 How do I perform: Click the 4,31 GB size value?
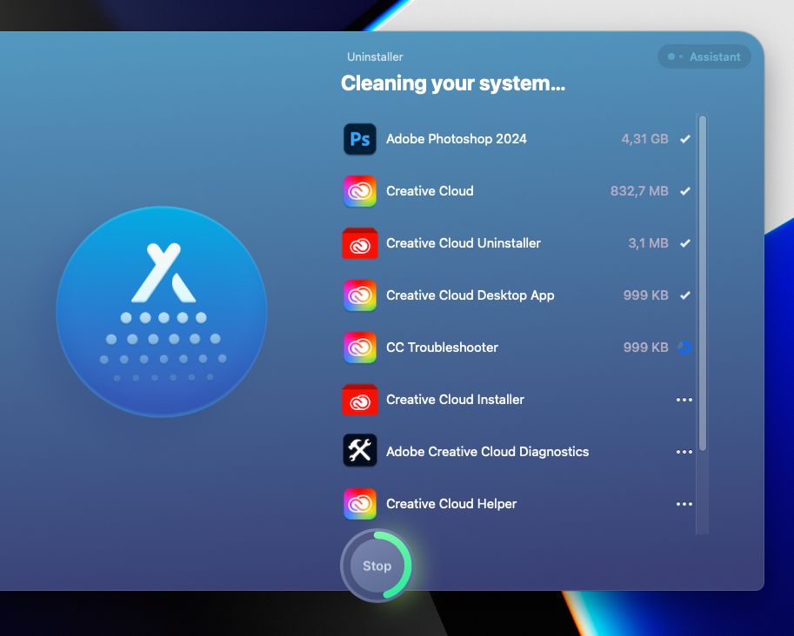[644, 139]
